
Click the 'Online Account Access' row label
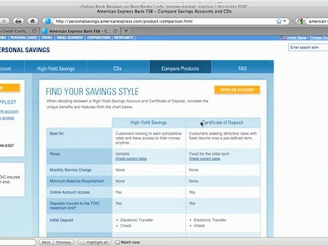70,192
